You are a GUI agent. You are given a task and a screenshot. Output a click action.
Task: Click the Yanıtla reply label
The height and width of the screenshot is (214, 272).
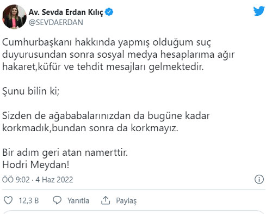(x=78, y=201)
